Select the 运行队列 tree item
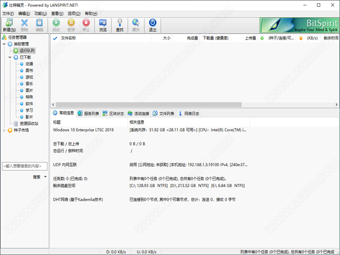340x255 pixels. point(24,51)
